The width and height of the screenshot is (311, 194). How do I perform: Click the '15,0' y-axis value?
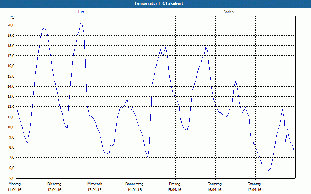tap(11, 76)
